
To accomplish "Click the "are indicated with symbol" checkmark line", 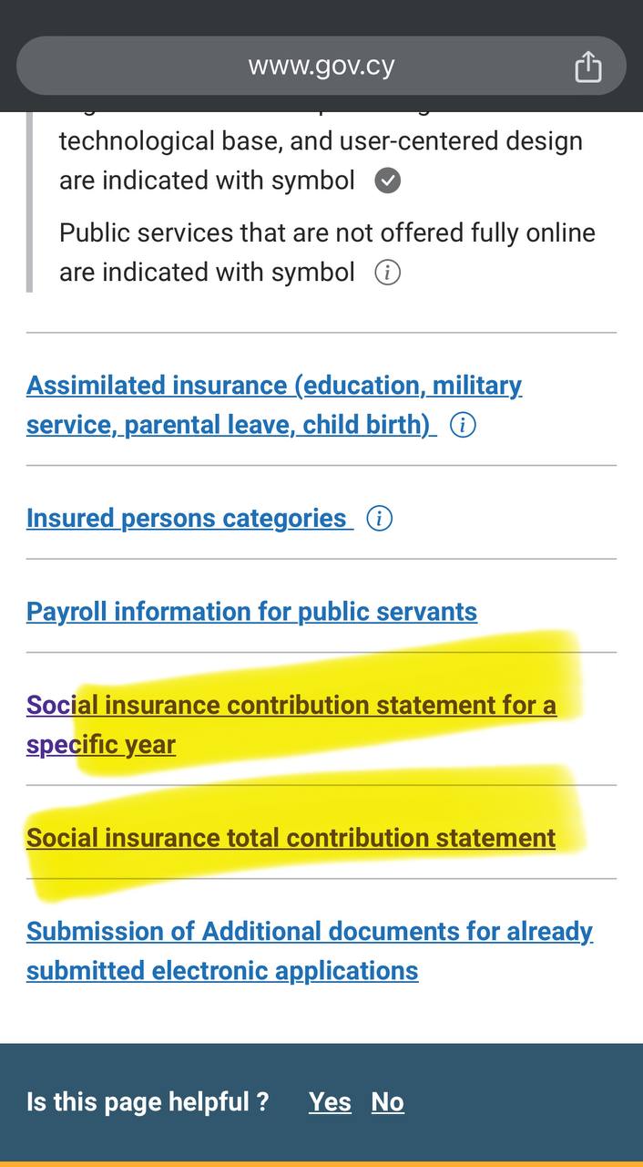I will (207, 181).
